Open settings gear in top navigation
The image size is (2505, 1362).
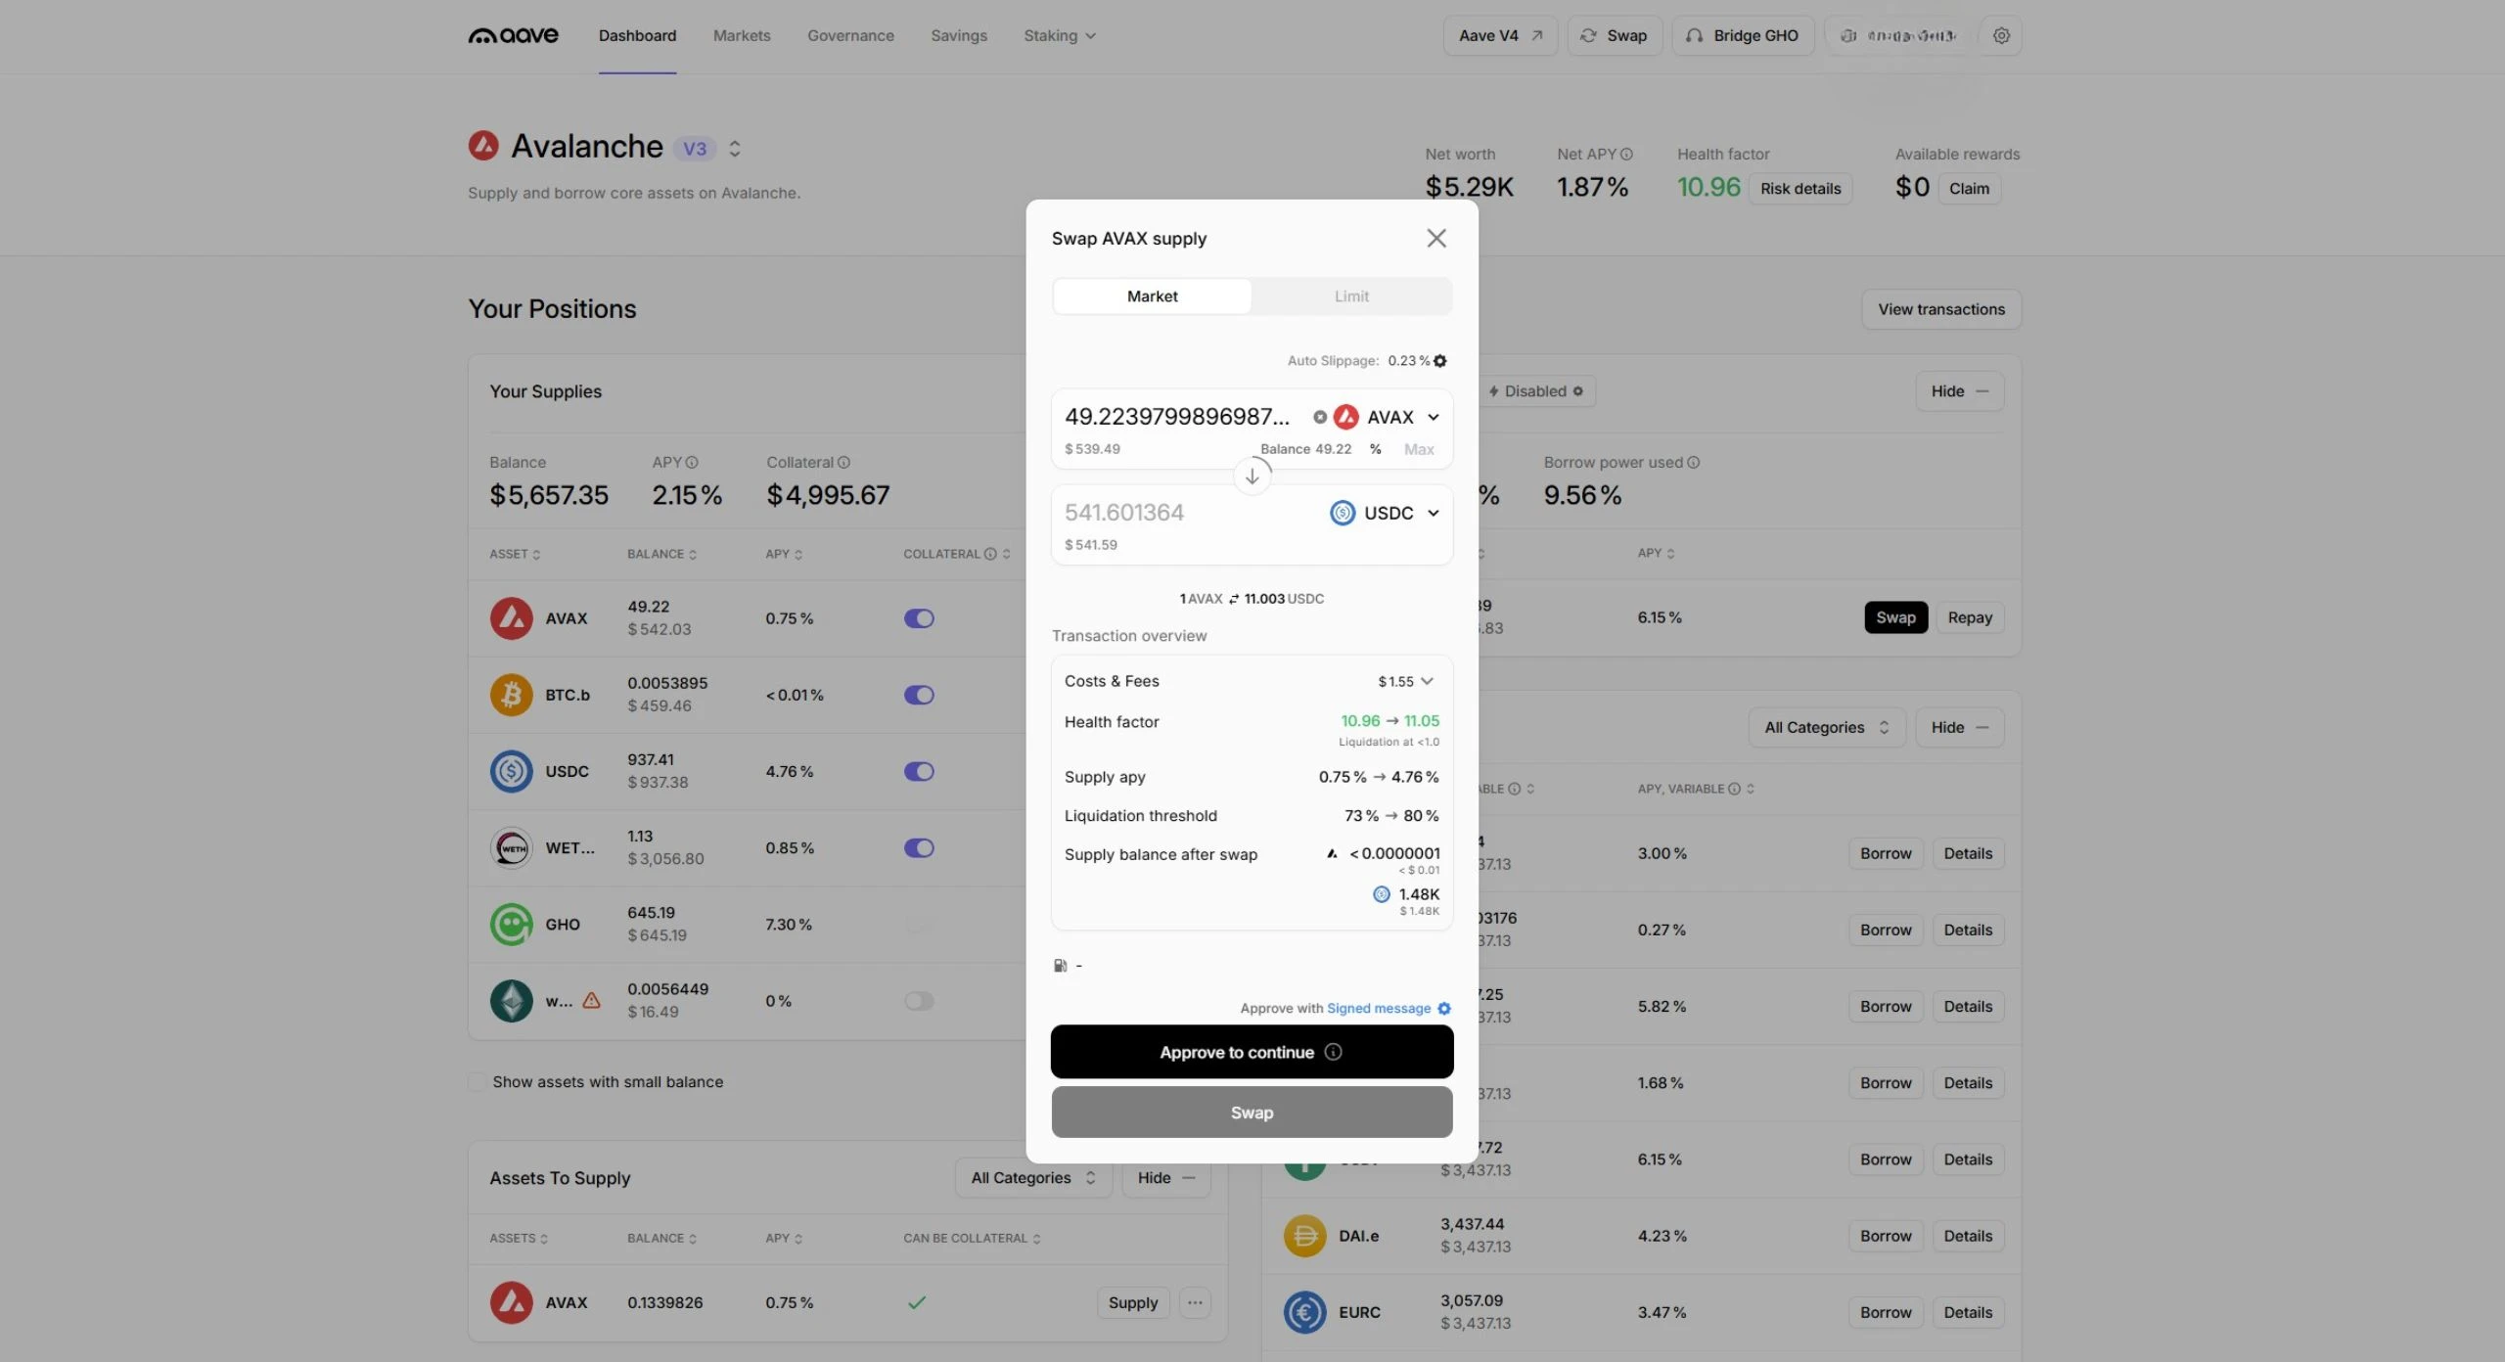point(2001,35)
